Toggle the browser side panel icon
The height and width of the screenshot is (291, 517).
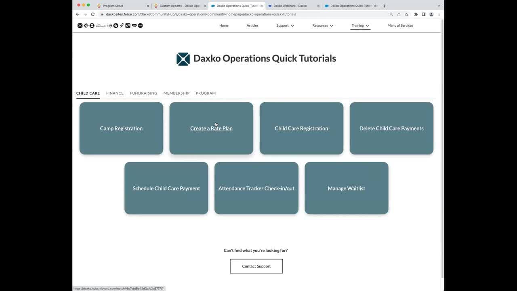pos(423,14)
